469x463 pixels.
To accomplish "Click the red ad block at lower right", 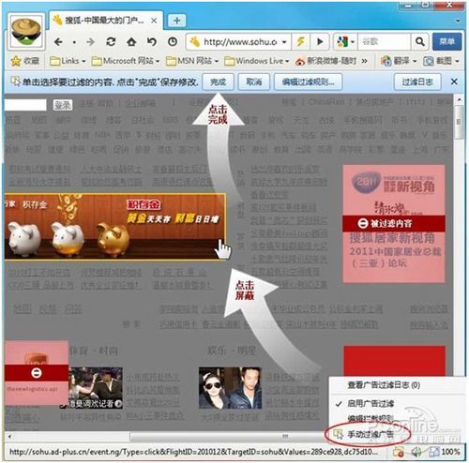I will pos(394,361).
